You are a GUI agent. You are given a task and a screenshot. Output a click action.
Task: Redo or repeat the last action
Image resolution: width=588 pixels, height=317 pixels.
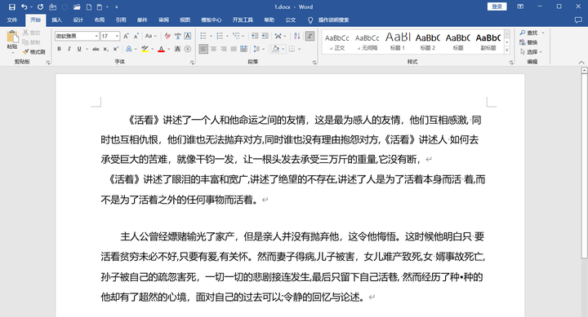tap(41, 7)
